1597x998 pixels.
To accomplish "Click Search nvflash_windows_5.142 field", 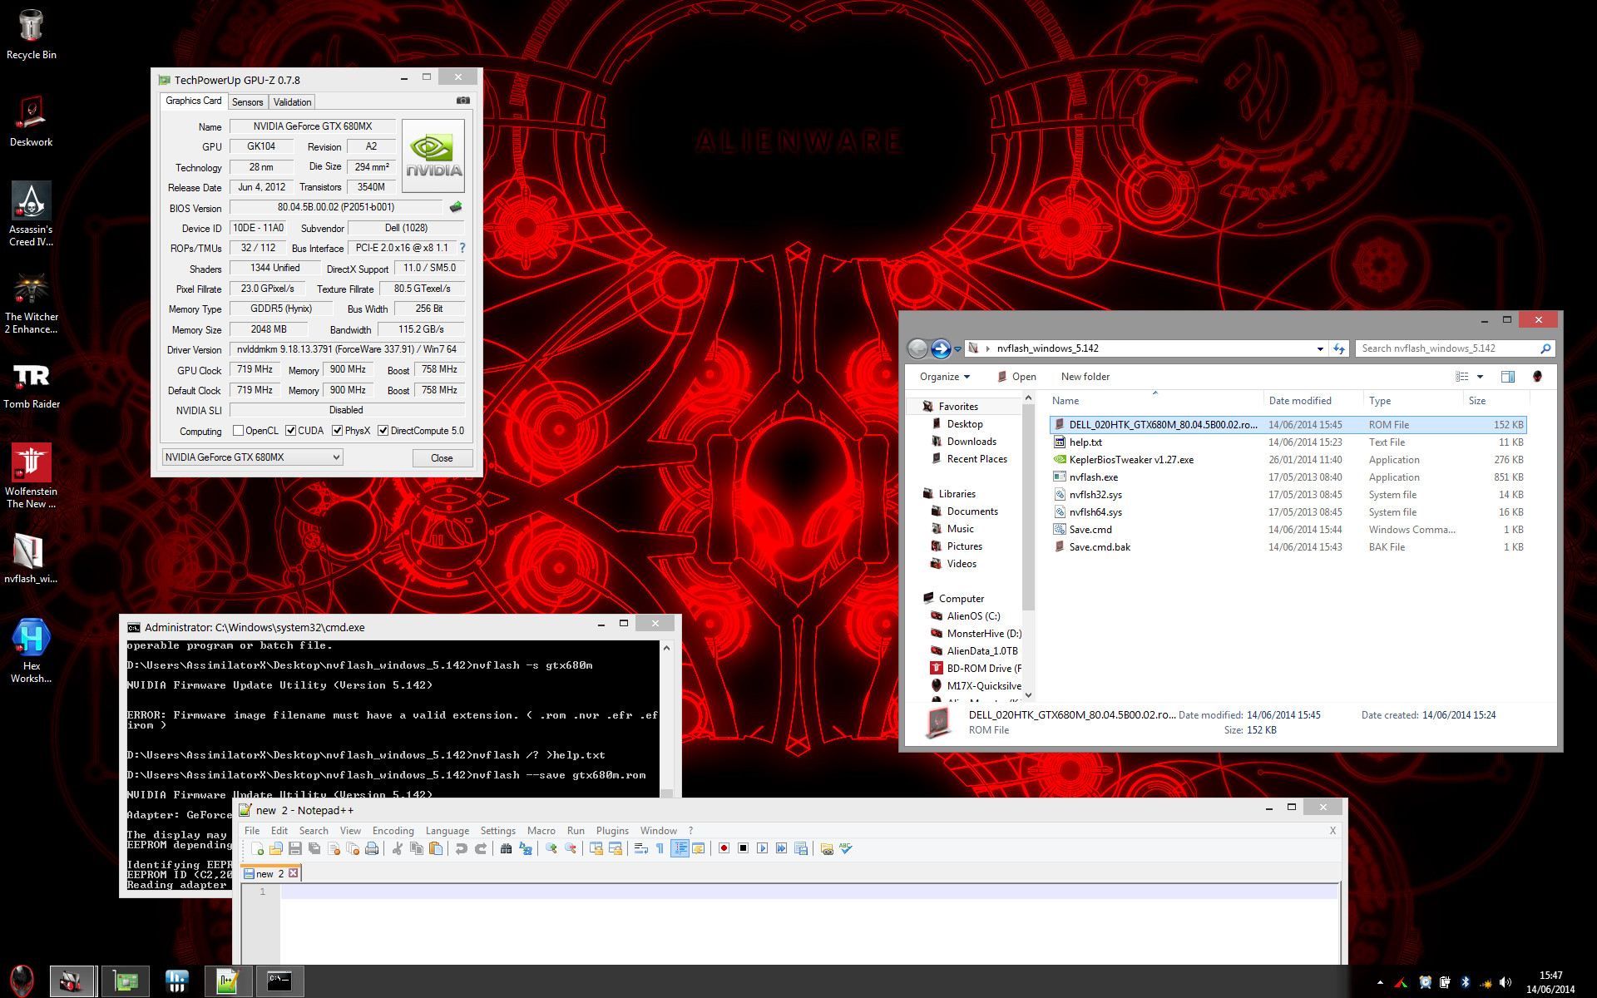I will [x=1454, y=348].
